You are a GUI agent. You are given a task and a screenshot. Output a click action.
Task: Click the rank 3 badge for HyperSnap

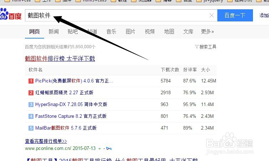pos(31,104)
